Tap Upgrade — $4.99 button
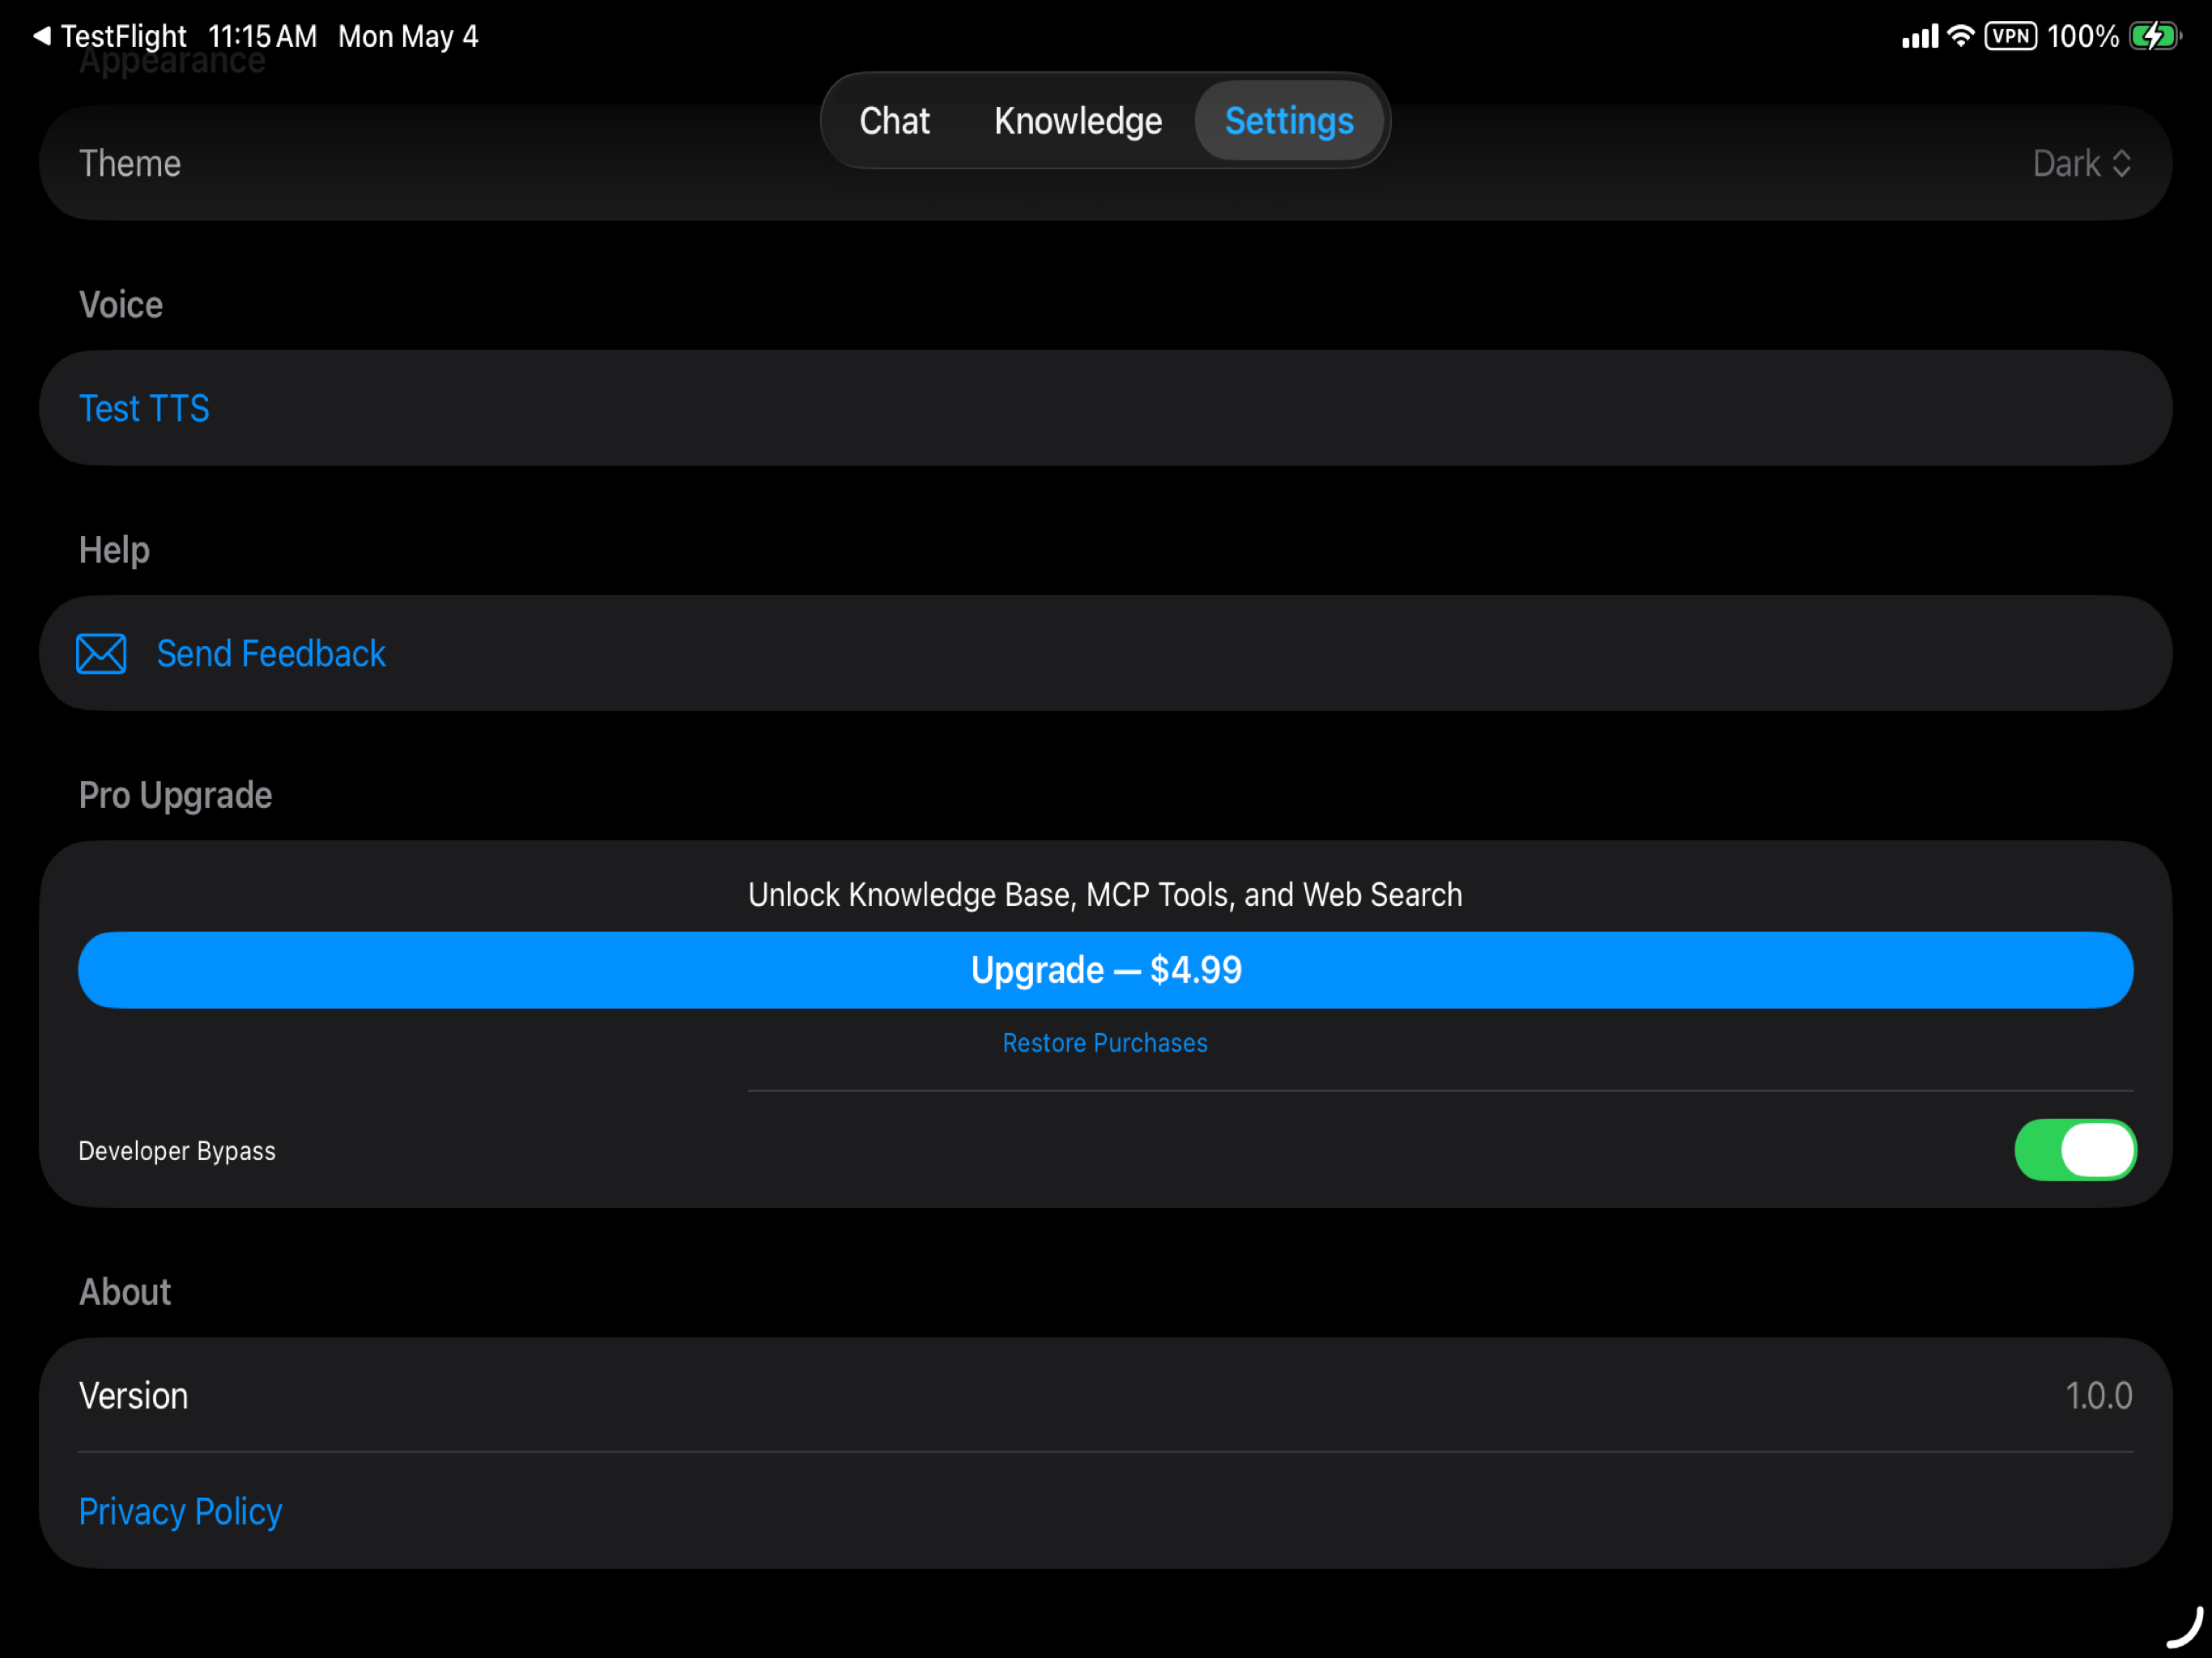The image size is (2212, 1658). (1105, 970)
